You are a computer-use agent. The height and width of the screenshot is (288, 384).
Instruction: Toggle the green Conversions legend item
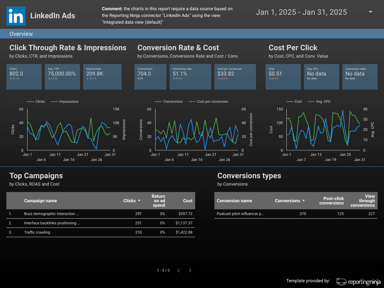tap(169, 101)
